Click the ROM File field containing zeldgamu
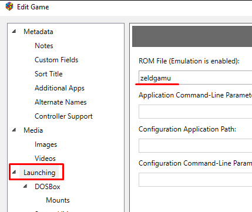 pos(195,78)
